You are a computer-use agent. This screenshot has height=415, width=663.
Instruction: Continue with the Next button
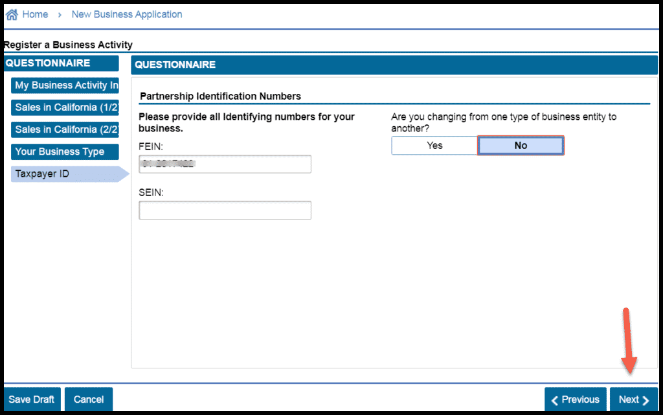[633, 399]
